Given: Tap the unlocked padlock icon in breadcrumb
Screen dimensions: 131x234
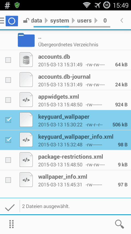Looking at the screenshot, I should [26, 21].
